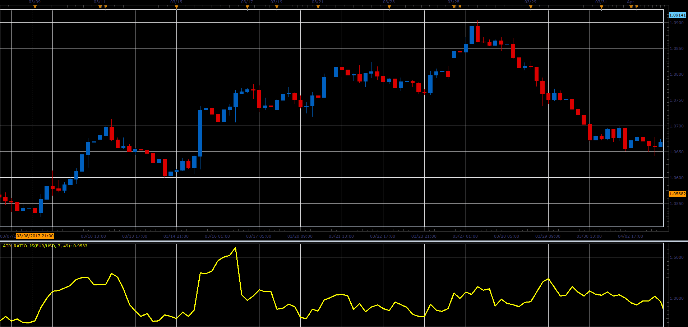Click the 1.0650 price axis label
This screenshot has width=688, height=327.
(x=677, y=152)
